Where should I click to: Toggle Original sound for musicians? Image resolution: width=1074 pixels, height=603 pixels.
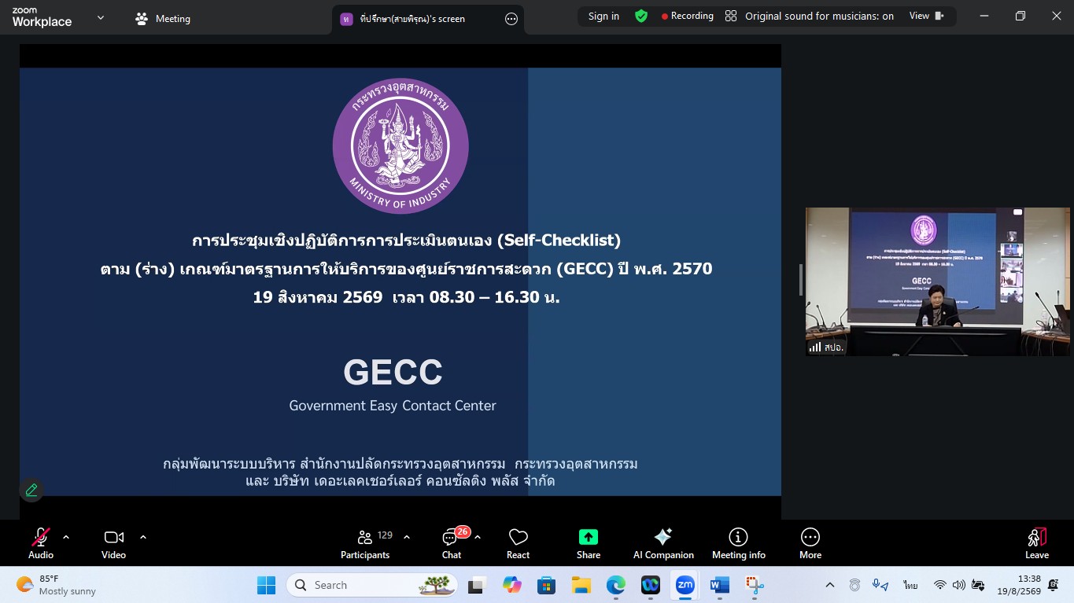(819, 16)
